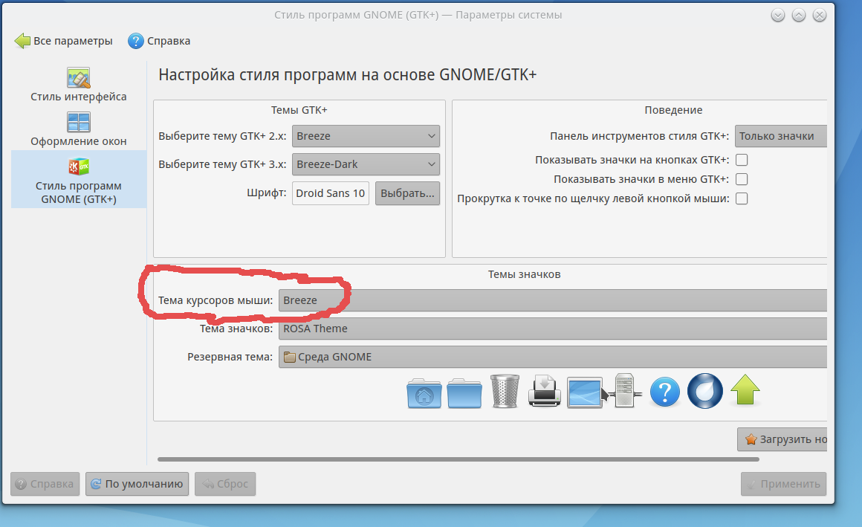
Task: Click the horizontal scrollbar under the settings
Action: [458, 459]
